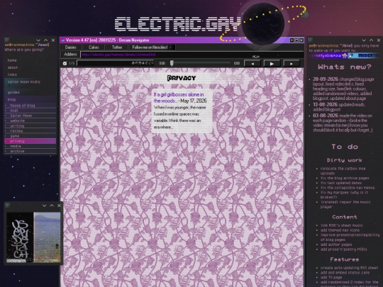Open the about page link
Screen dimensions: 383x287
(13, 67)
